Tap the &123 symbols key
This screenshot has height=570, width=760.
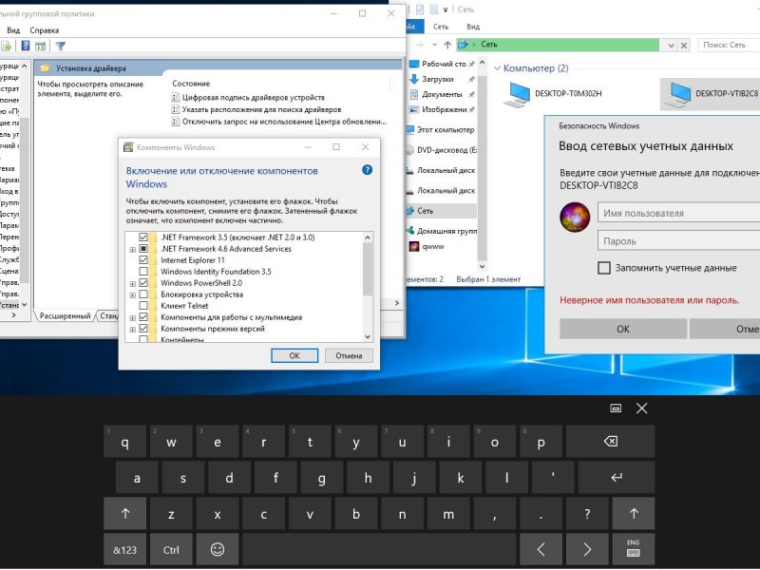125,549
